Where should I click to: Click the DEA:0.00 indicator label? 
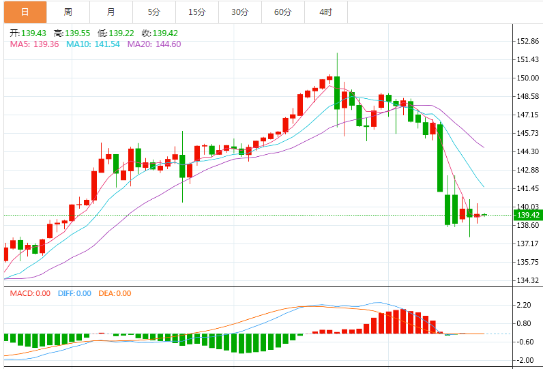115,293
